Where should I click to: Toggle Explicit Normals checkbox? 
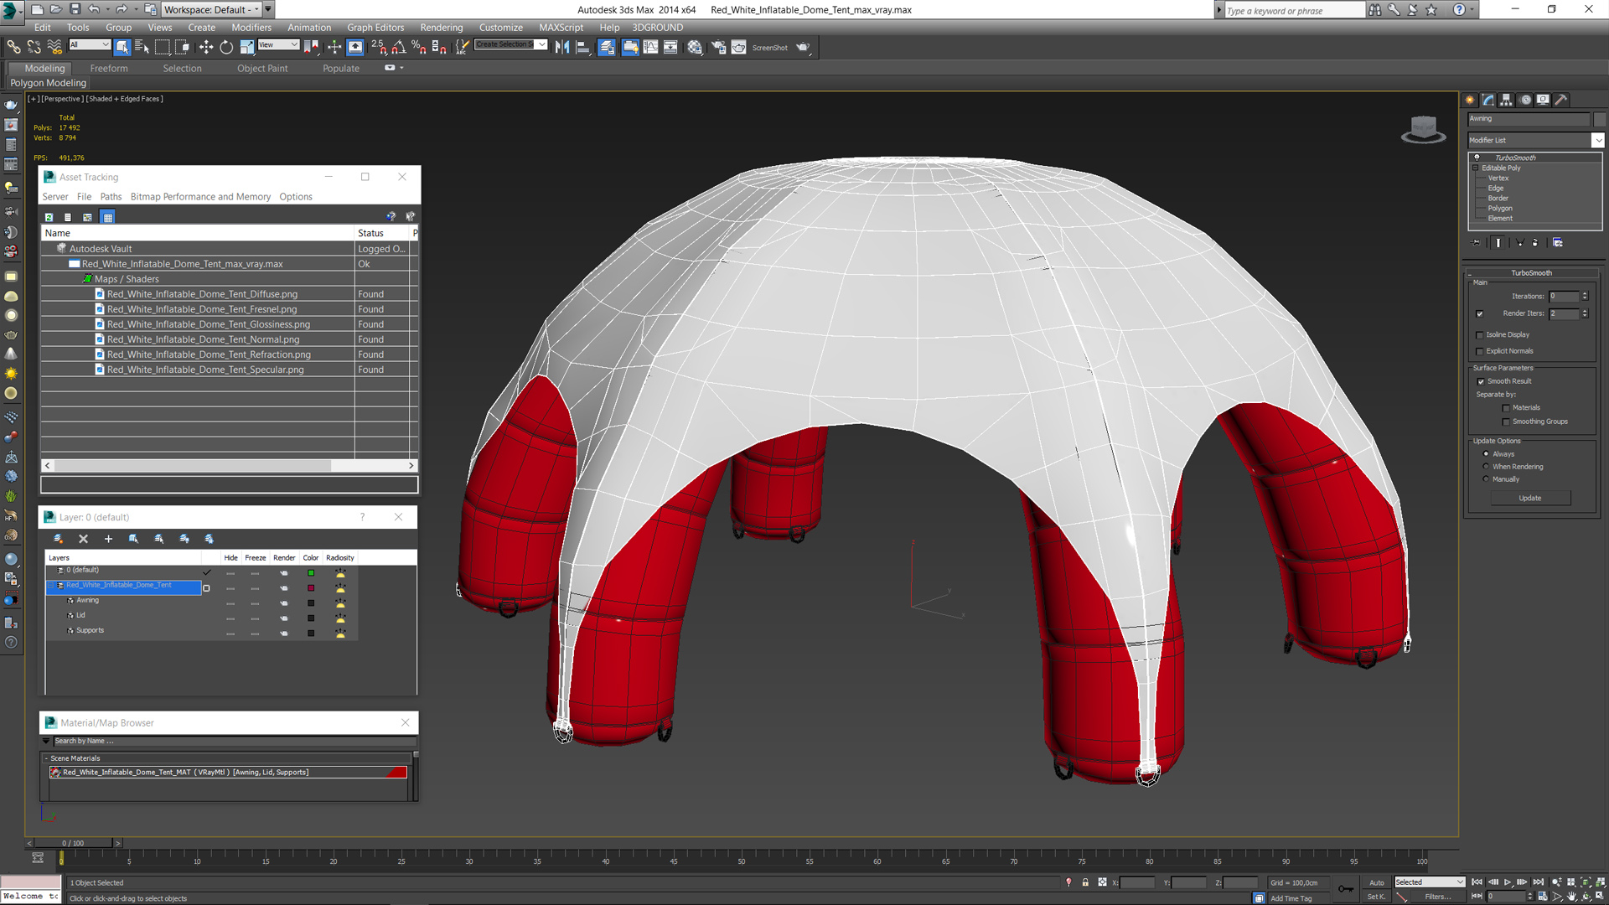1480,352
